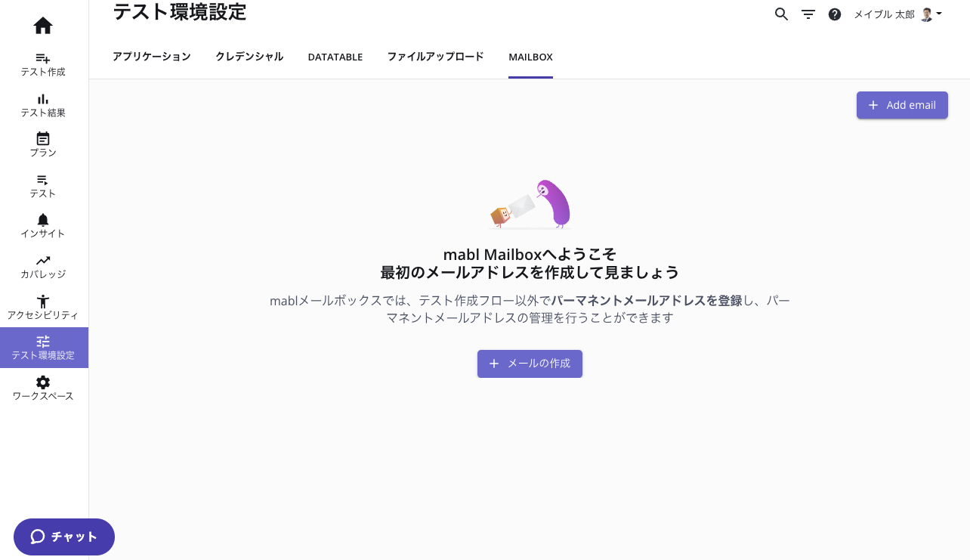Switch to the ファイルアップロード tab
Viewport: 970px width, 560px height.
click(436, 57)
